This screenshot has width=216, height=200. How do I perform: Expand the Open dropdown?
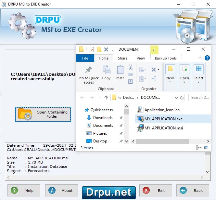(x=184, y=82)
